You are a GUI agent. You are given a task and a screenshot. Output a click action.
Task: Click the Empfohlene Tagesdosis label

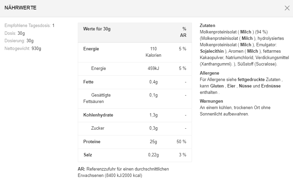pos(28,26)
